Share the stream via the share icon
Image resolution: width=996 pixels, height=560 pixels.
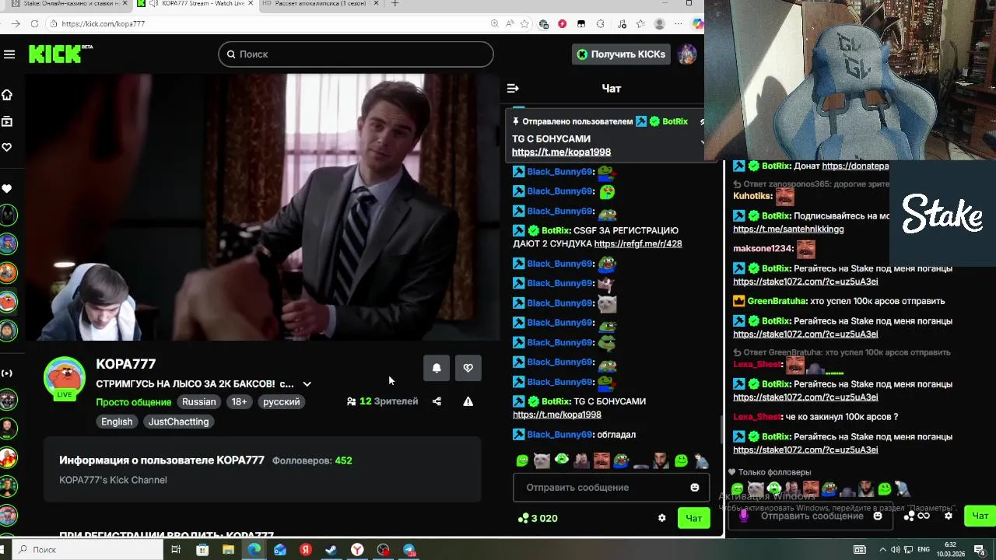click(x=437, y=401)
